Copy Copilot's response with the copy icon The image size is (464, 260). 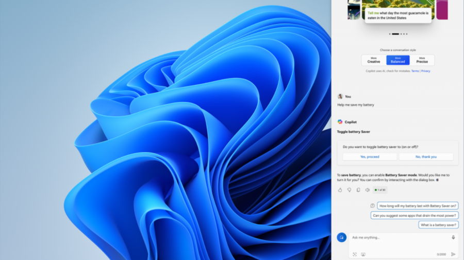[358, 190]
